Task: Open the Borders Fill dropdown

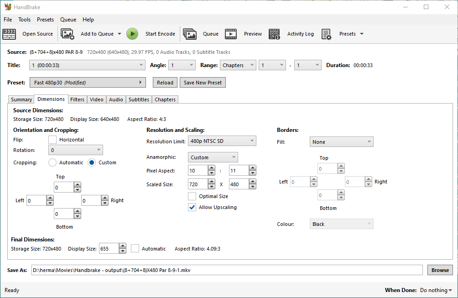Action: point(342,141)
